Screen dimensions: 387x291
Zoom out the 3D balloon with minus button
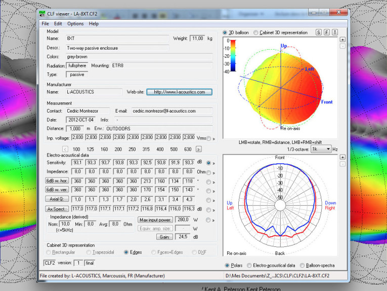click(342, 46)
